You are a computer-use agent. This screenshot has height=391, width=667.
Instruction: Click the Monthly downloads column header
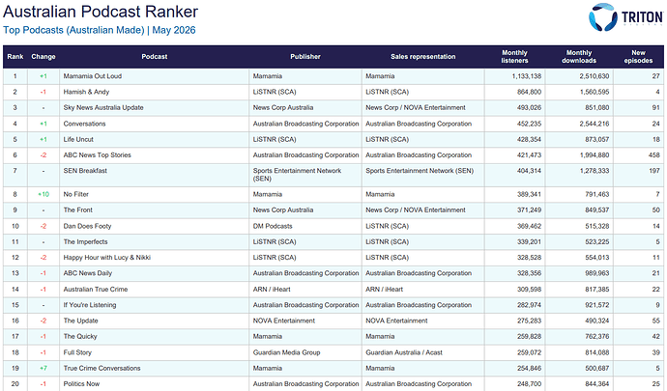point(579,57)
